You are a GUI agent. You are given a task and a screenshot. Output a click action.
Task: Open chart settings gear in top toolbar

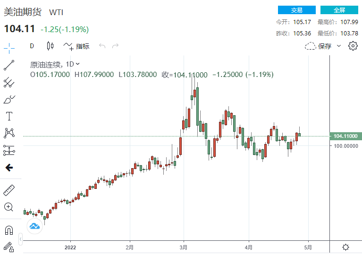coord(353,46)
